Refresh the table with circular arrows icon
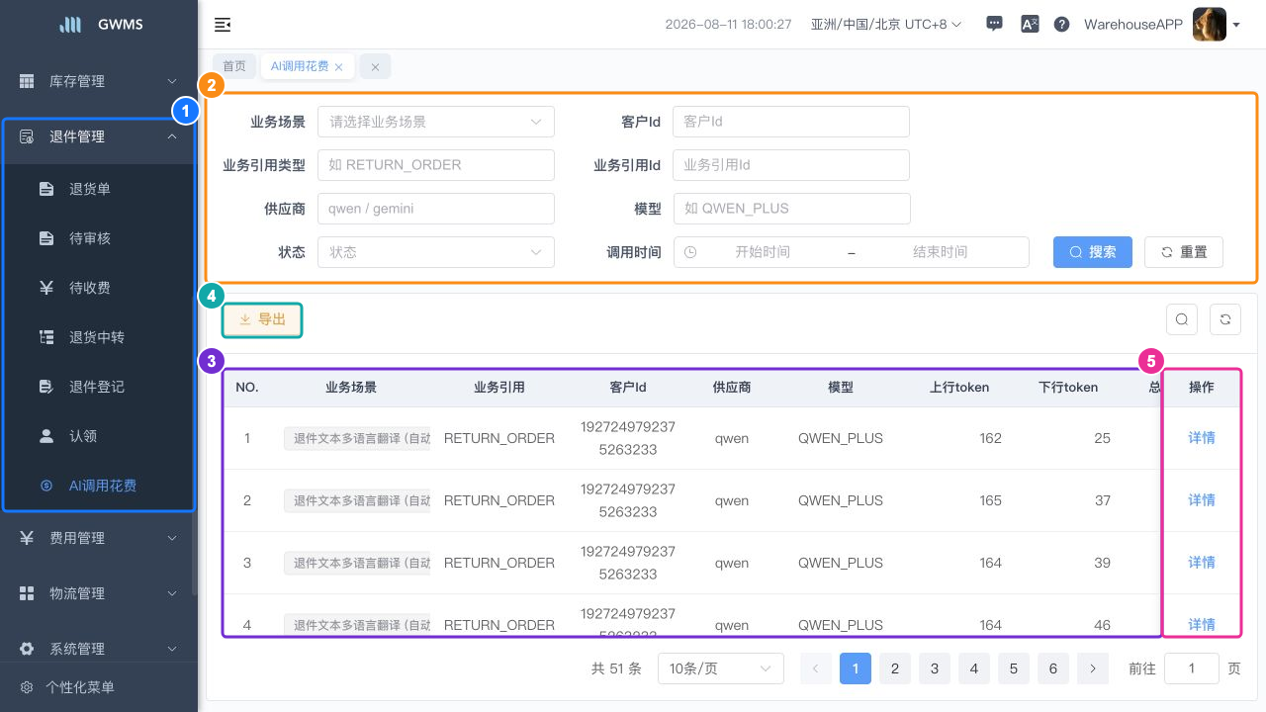The image size is (1266, 712). pyautogui.click(x=1225, y=319)
